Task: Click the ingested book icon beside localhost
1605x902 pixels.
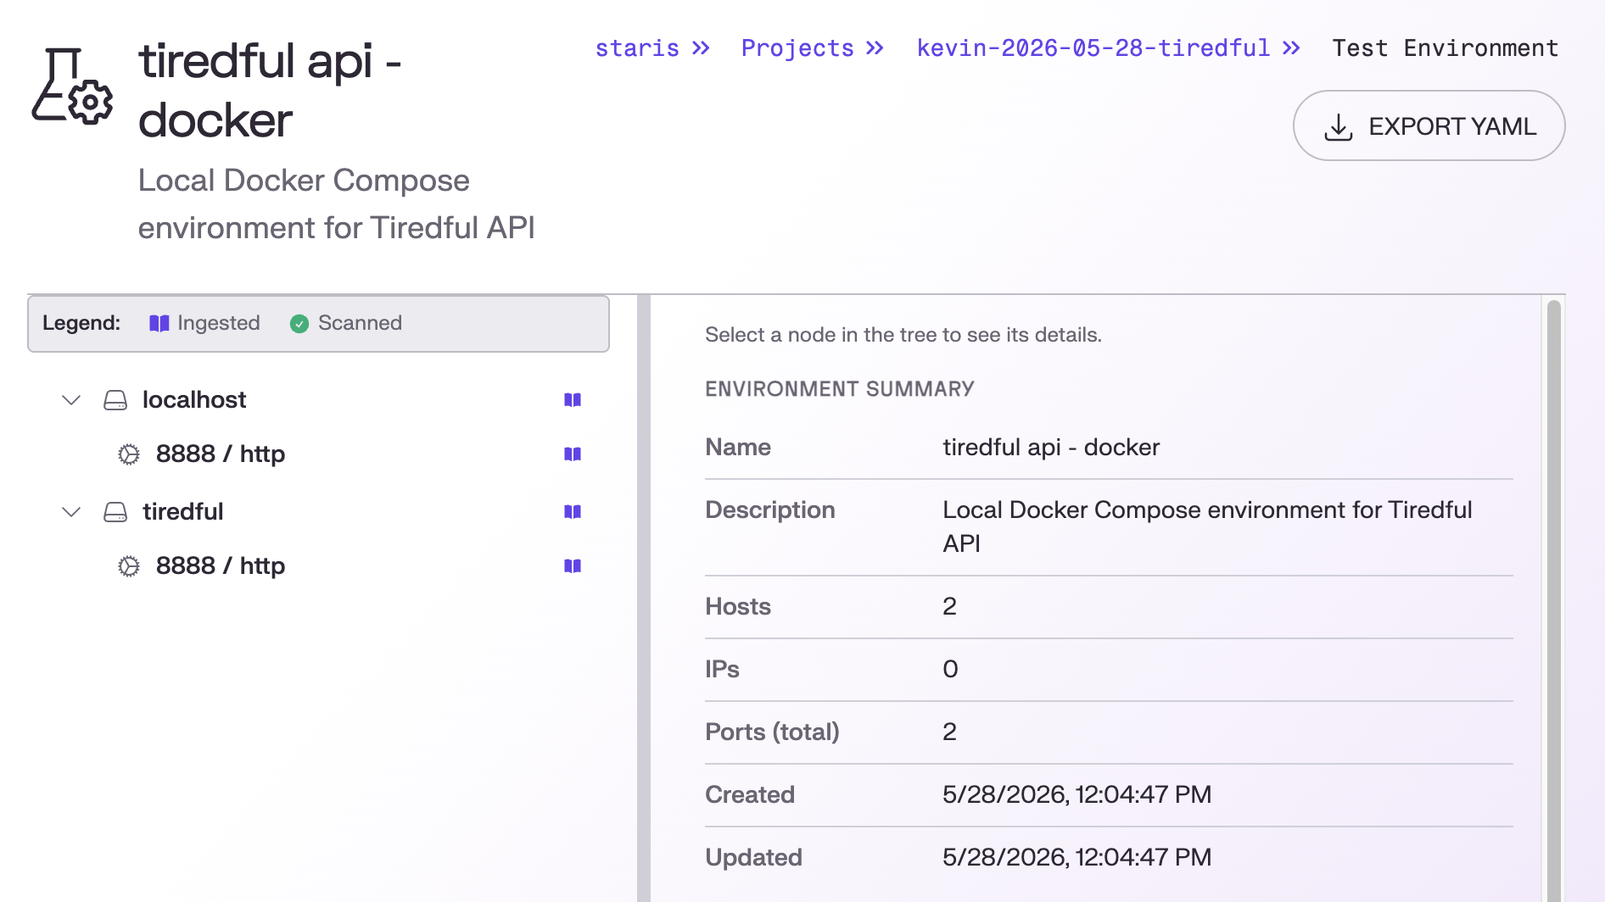Action: (x=573, y=400)
